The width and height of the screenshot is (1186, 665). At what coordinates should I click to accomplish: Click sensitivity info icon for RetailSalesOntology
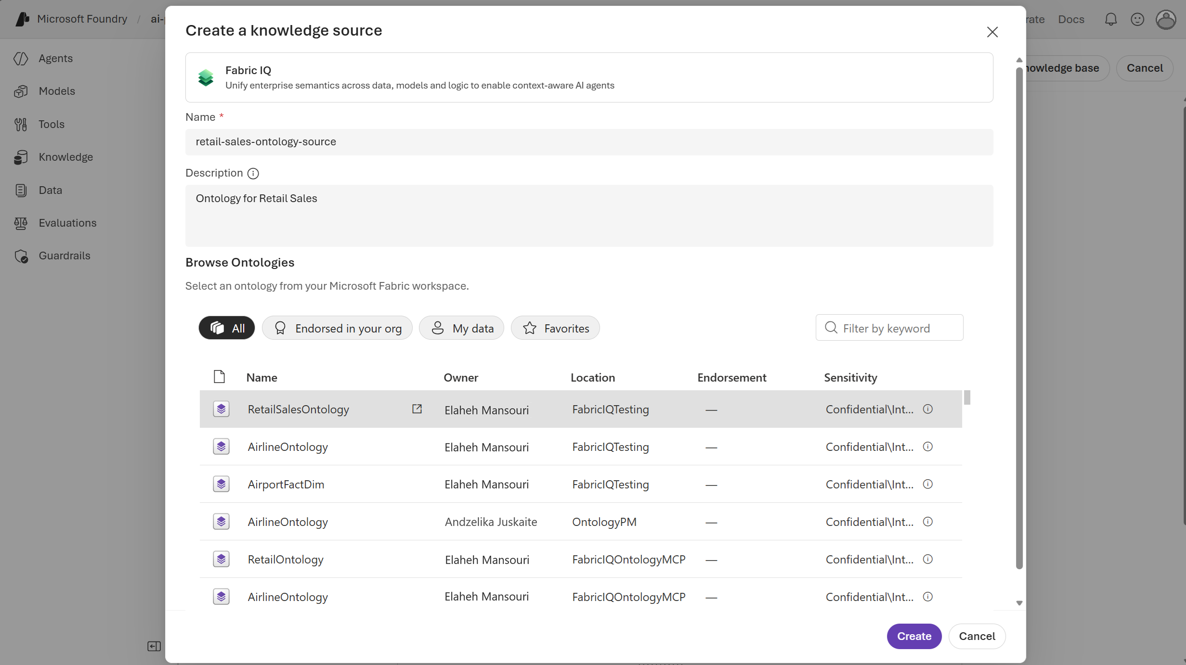point(928,409)
